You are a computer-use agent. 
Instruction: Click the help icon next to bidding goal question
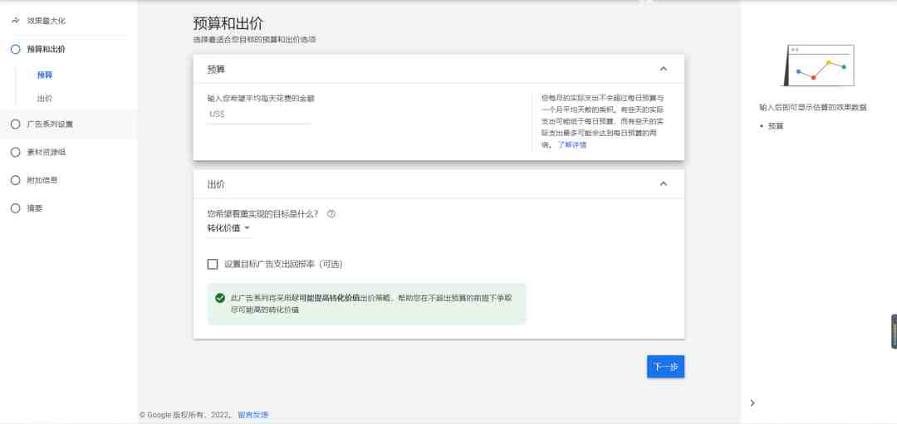(x=331, y=214)
